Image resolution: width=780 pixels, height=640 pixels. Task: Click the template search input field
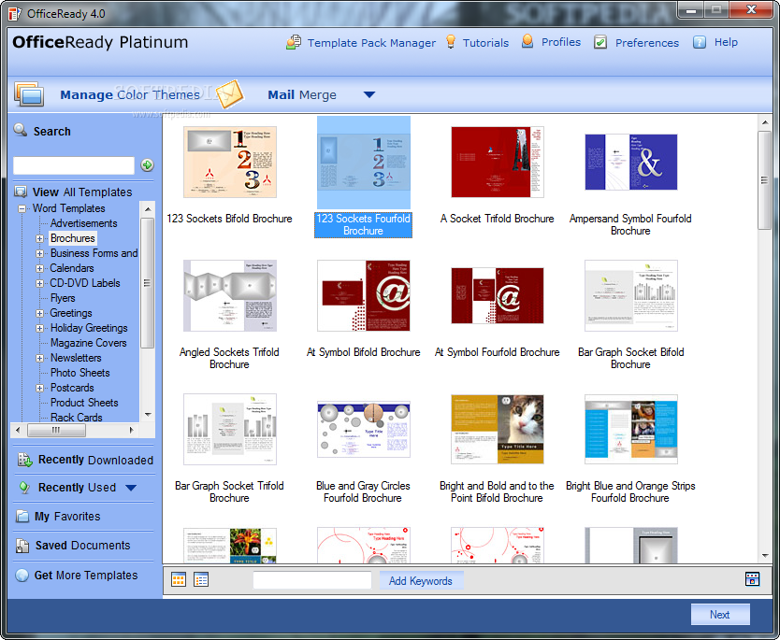pos(74,165)
